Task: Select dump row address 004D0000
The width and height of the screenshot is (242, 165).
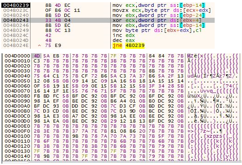Action: tap(17, 56)
